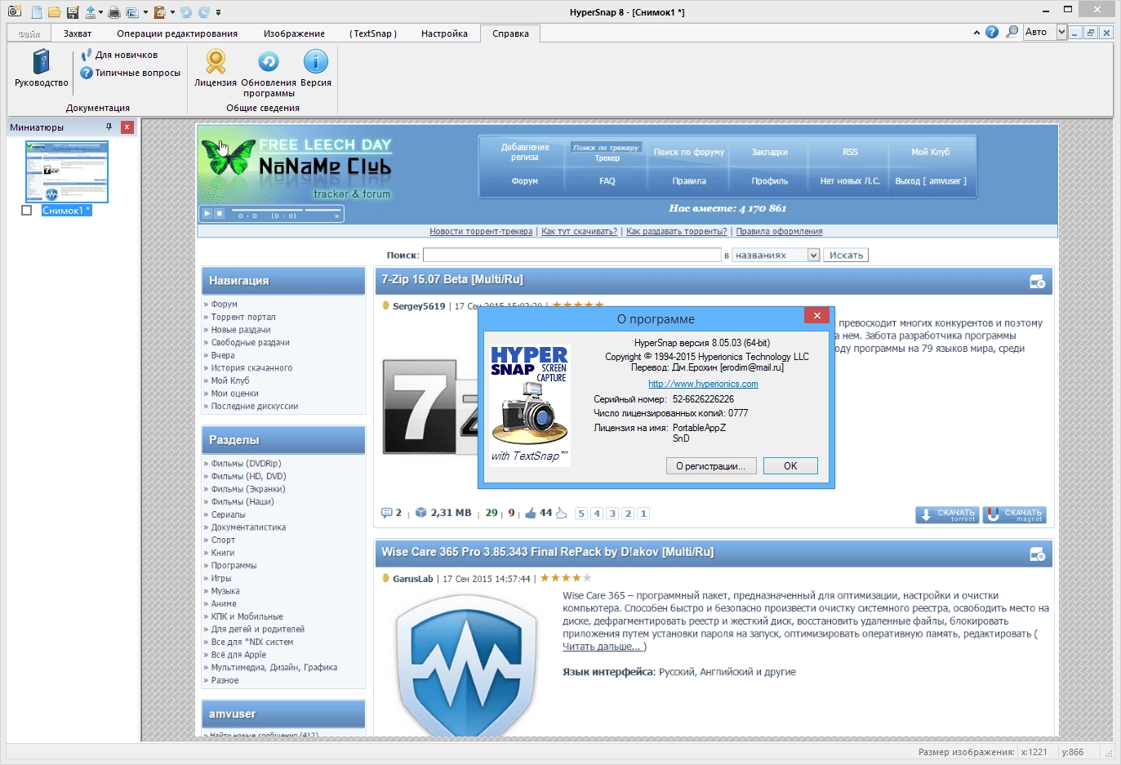This screenshot has width=1121, height=765.
Task: Open the названиях search scope dropdown
Action: [813, 256]
